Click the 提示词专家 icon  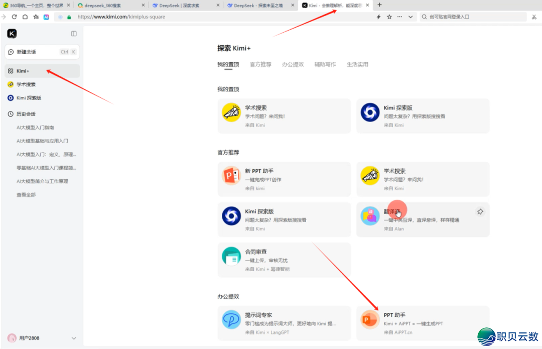coord(231,319)
